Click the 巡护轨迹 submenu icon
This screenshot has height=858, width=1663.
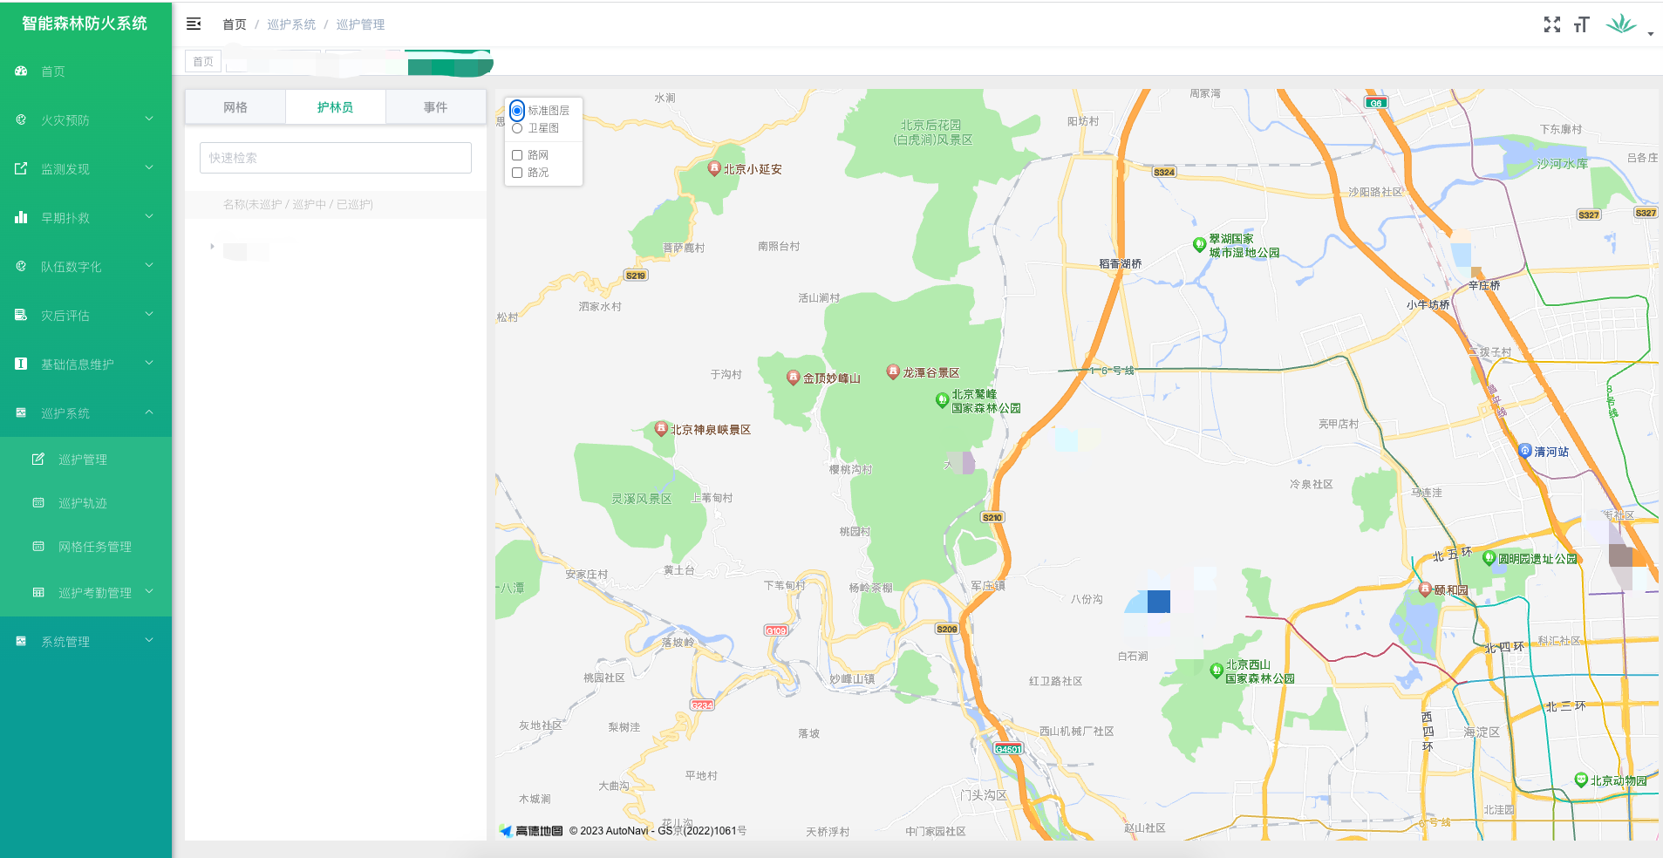tap(38, 503)
